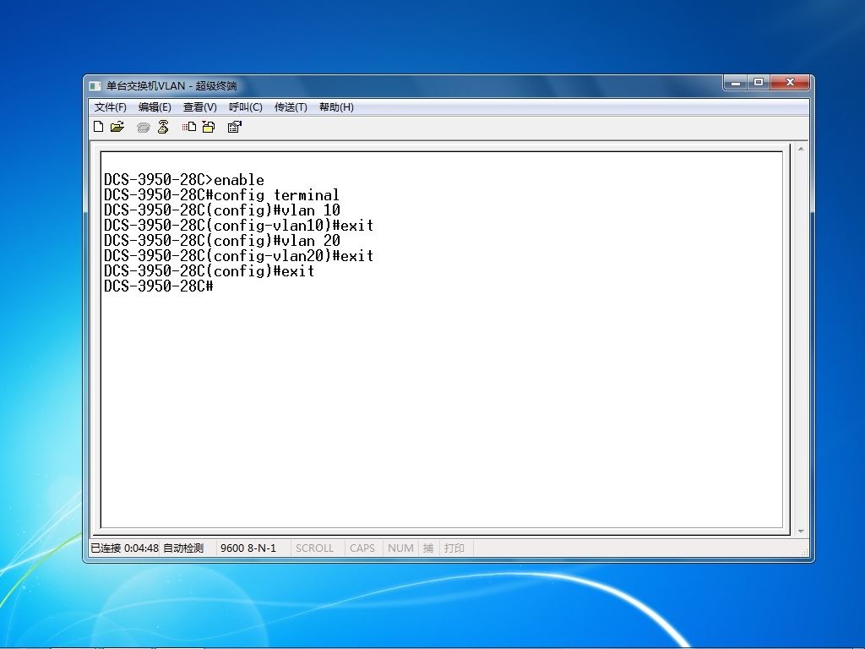Click the 9600 8-N-1 status panel

click(x=248, y=548)
